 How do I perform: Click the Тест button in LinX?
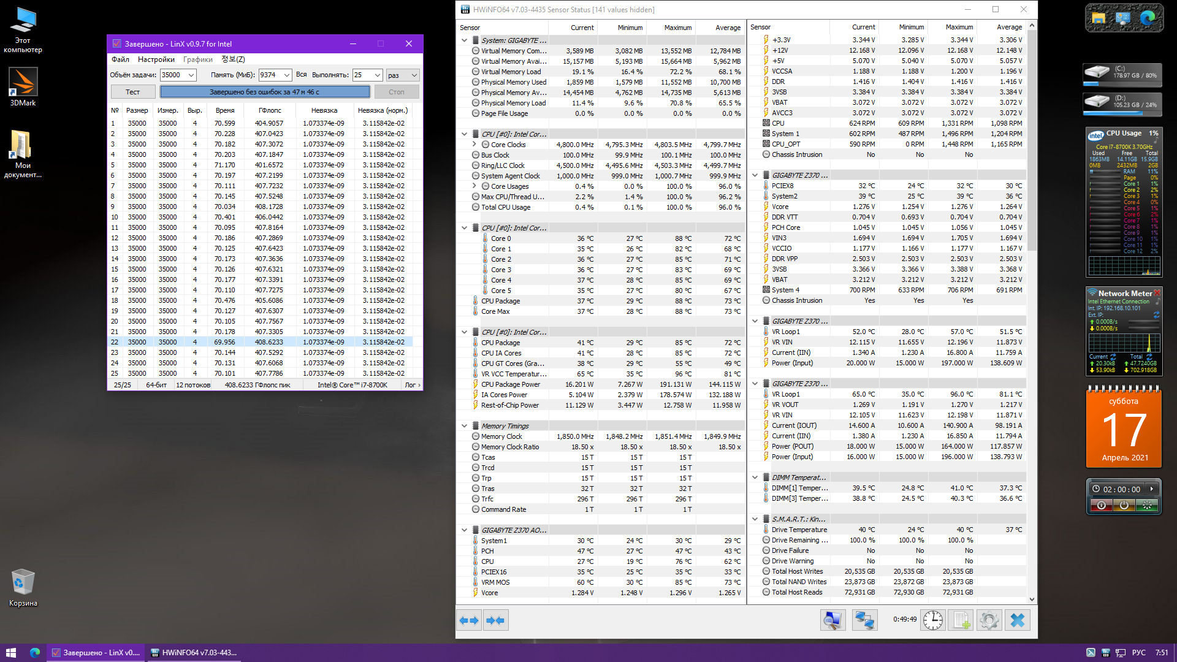click(132, 92)
